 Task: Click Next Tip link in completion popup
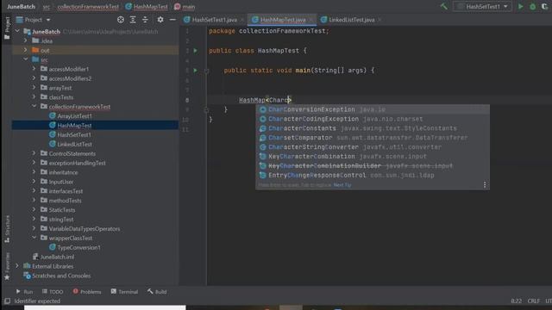pos(342,185)
